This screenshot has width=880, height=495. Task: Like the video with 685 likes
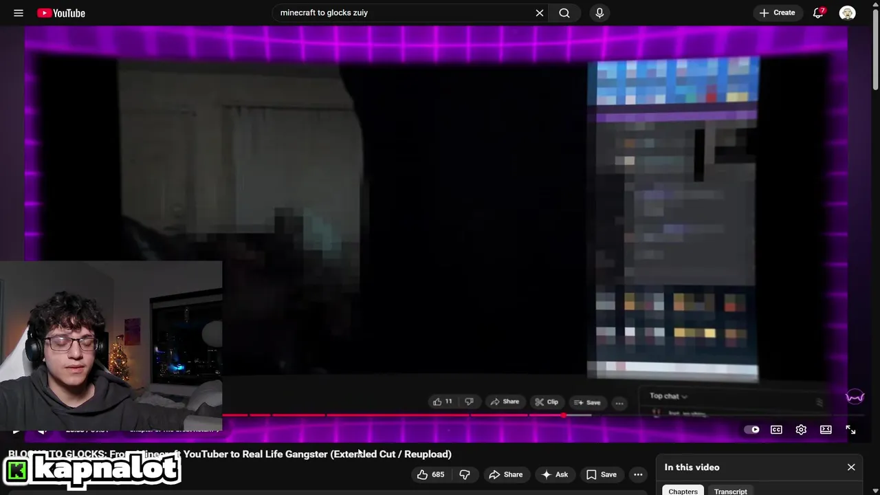430,474
